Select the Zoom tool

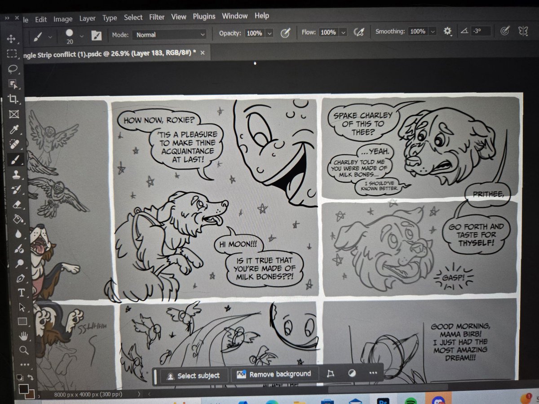24,350
